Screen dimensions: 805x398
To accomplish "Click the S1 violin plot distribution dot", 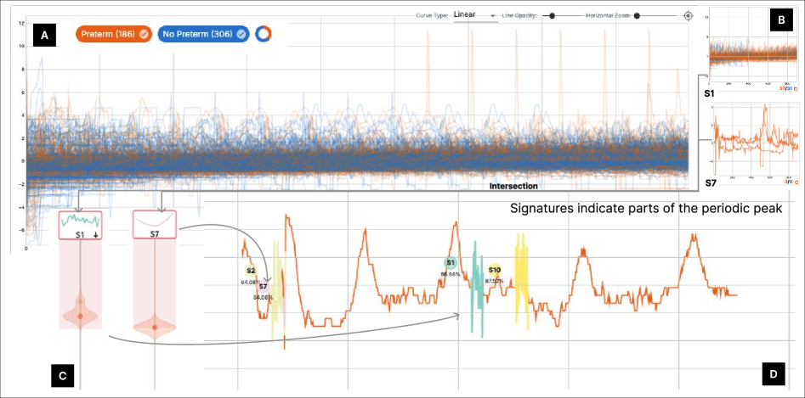I will pos(80,316).
